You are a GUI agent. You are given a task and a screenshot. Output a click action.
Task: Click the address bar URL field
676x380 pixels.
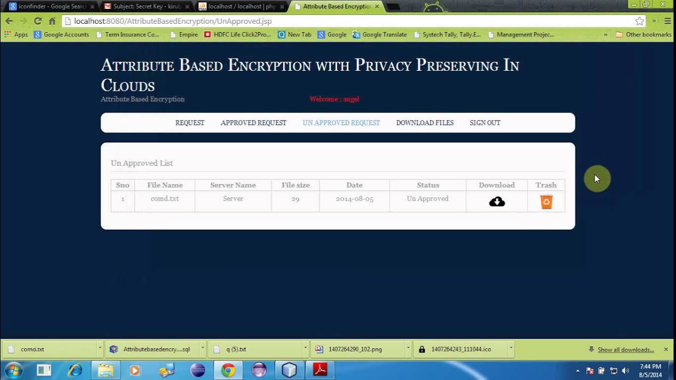click(349, 21)
